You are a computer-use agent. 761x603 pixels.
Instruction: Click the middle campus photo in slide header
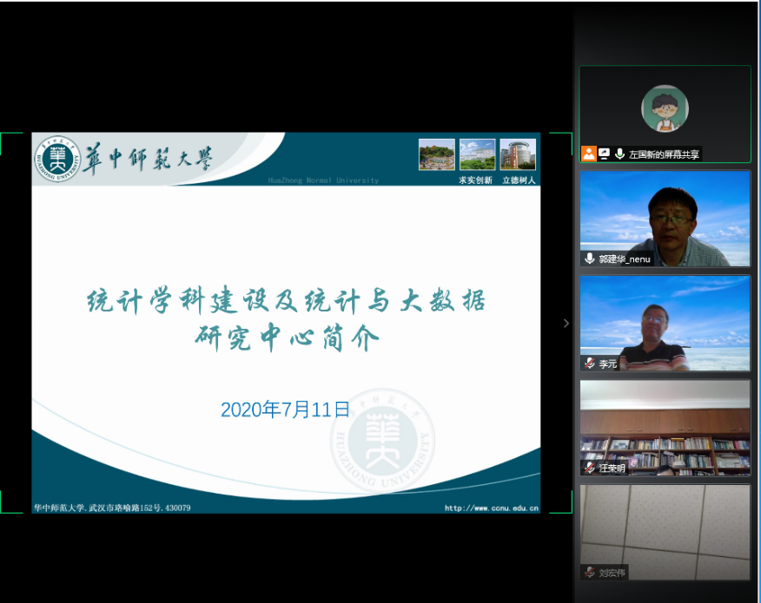[477, 154]
